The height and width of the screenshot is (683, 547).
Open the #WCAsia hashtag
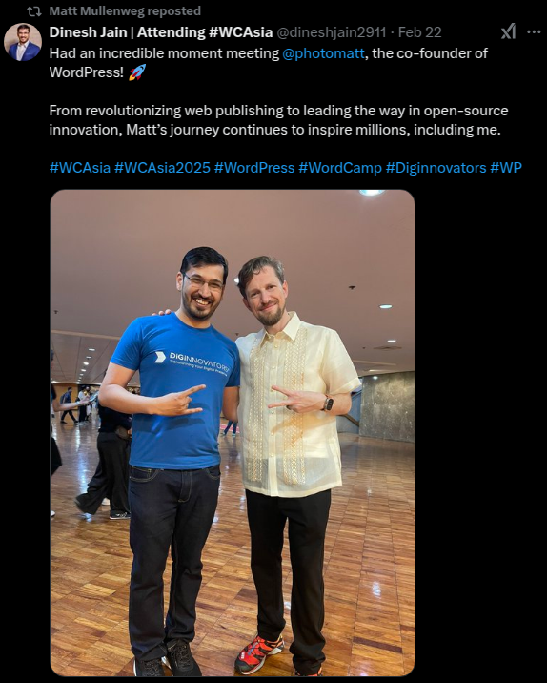coord(80,168)
